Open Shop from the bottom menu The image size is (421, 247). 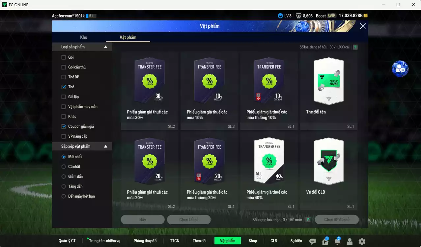click(x=253, y=241)
